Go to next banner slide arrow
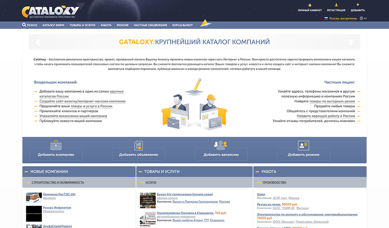Viewport: 389px width, 228px height. pyautogui.click(x=351, y=42)
